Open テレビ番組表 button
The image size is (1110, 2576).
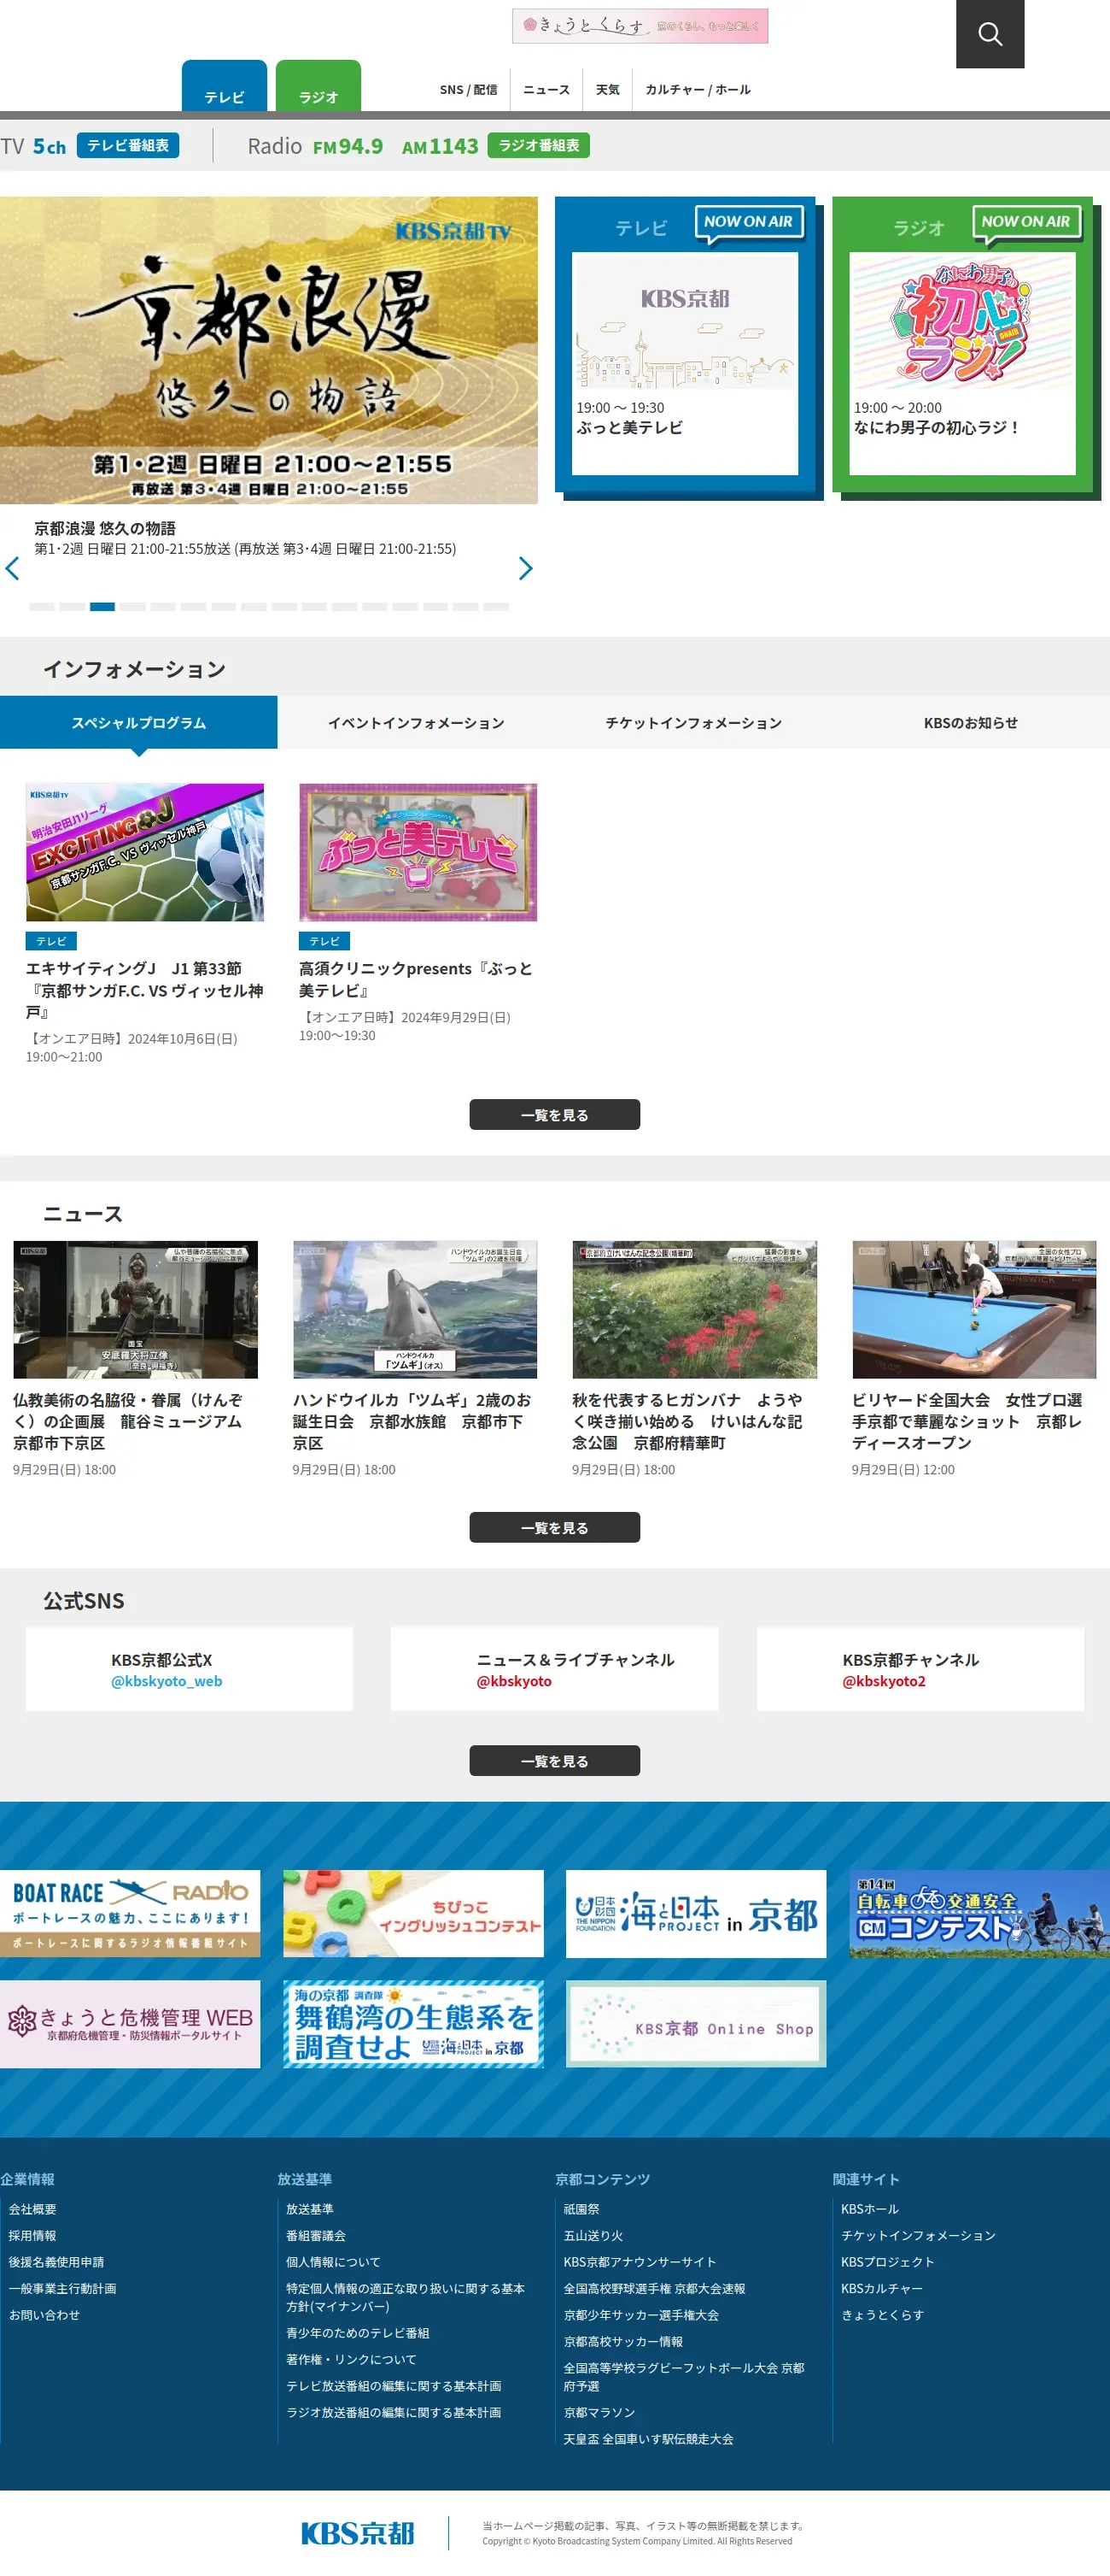[x=128, y=145]
